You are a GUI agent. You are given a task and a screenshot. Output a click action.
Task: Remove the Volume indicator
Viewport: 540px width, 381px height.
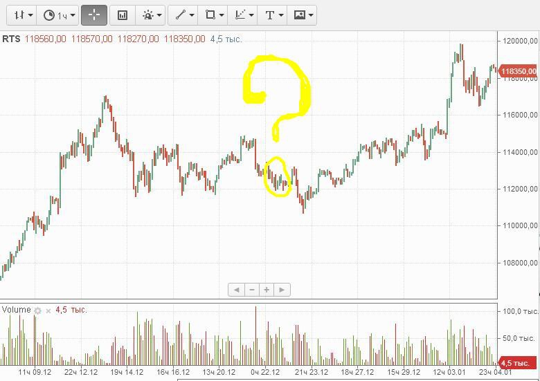coord(48,310)
